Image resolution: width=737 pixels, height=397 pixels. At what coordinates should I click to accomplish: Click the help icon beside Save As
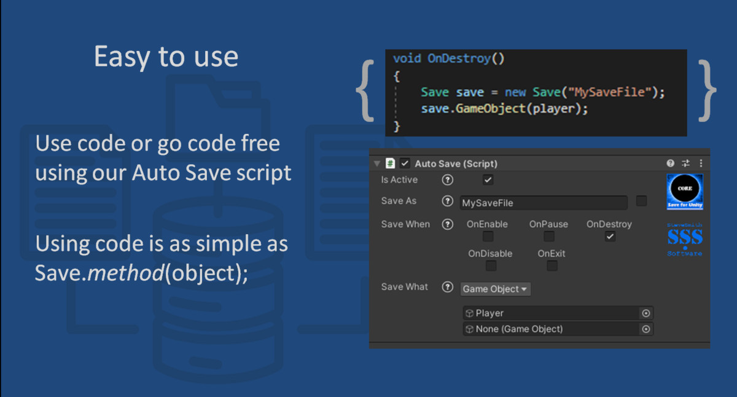(x=447, y=202)
